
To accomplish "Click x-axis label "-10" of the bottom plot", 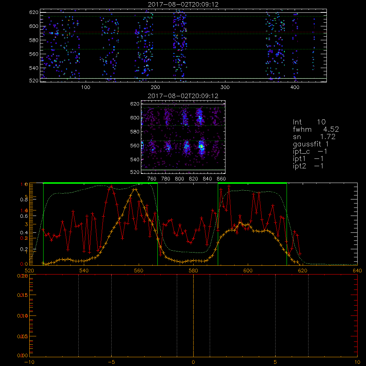I will tap(29, 362).
